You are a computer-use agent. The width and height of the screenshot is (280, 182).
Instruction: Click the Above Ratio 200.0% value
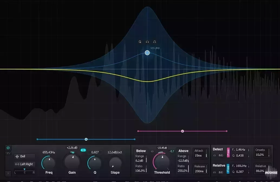tap(183, 171)
